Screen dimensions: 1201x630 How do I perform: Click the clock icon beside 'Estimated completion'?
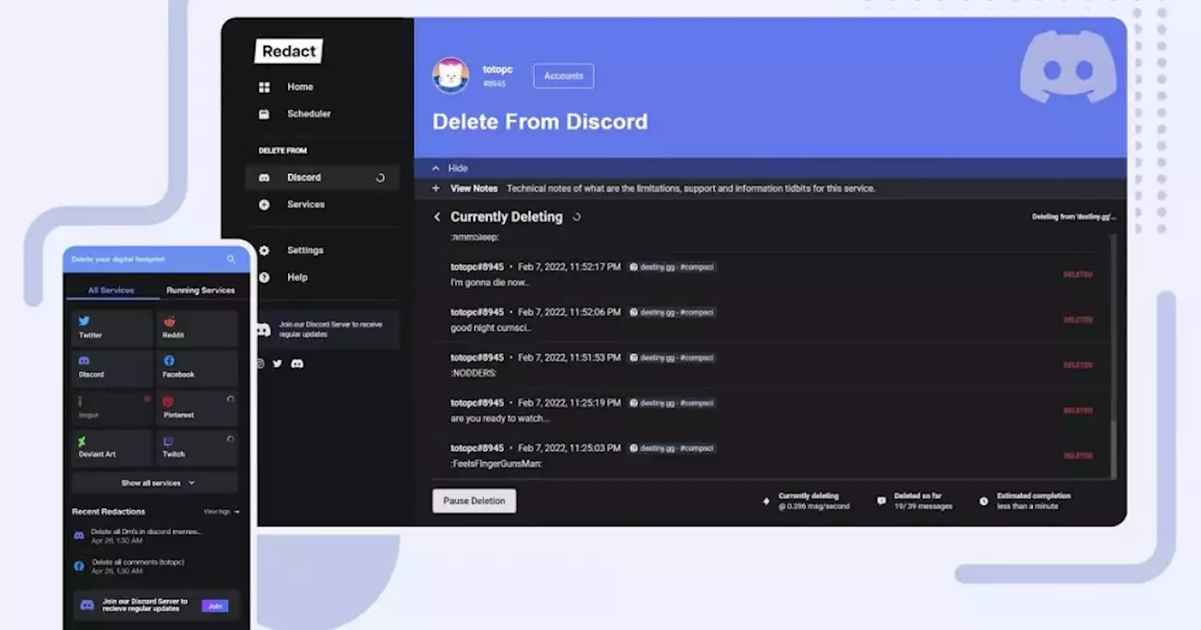pos(983,502)
